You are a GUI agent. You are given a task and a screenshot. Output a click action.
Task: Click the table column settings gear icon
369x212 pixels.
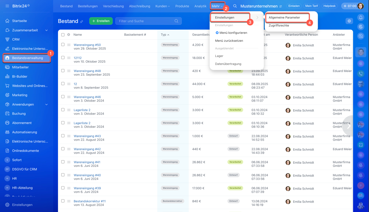[x=69, y=35]
